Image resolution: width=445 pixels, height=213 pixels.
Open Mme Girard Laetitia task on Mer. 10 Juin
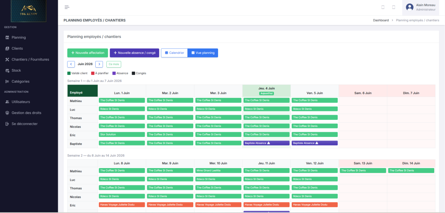pos(218,170)
